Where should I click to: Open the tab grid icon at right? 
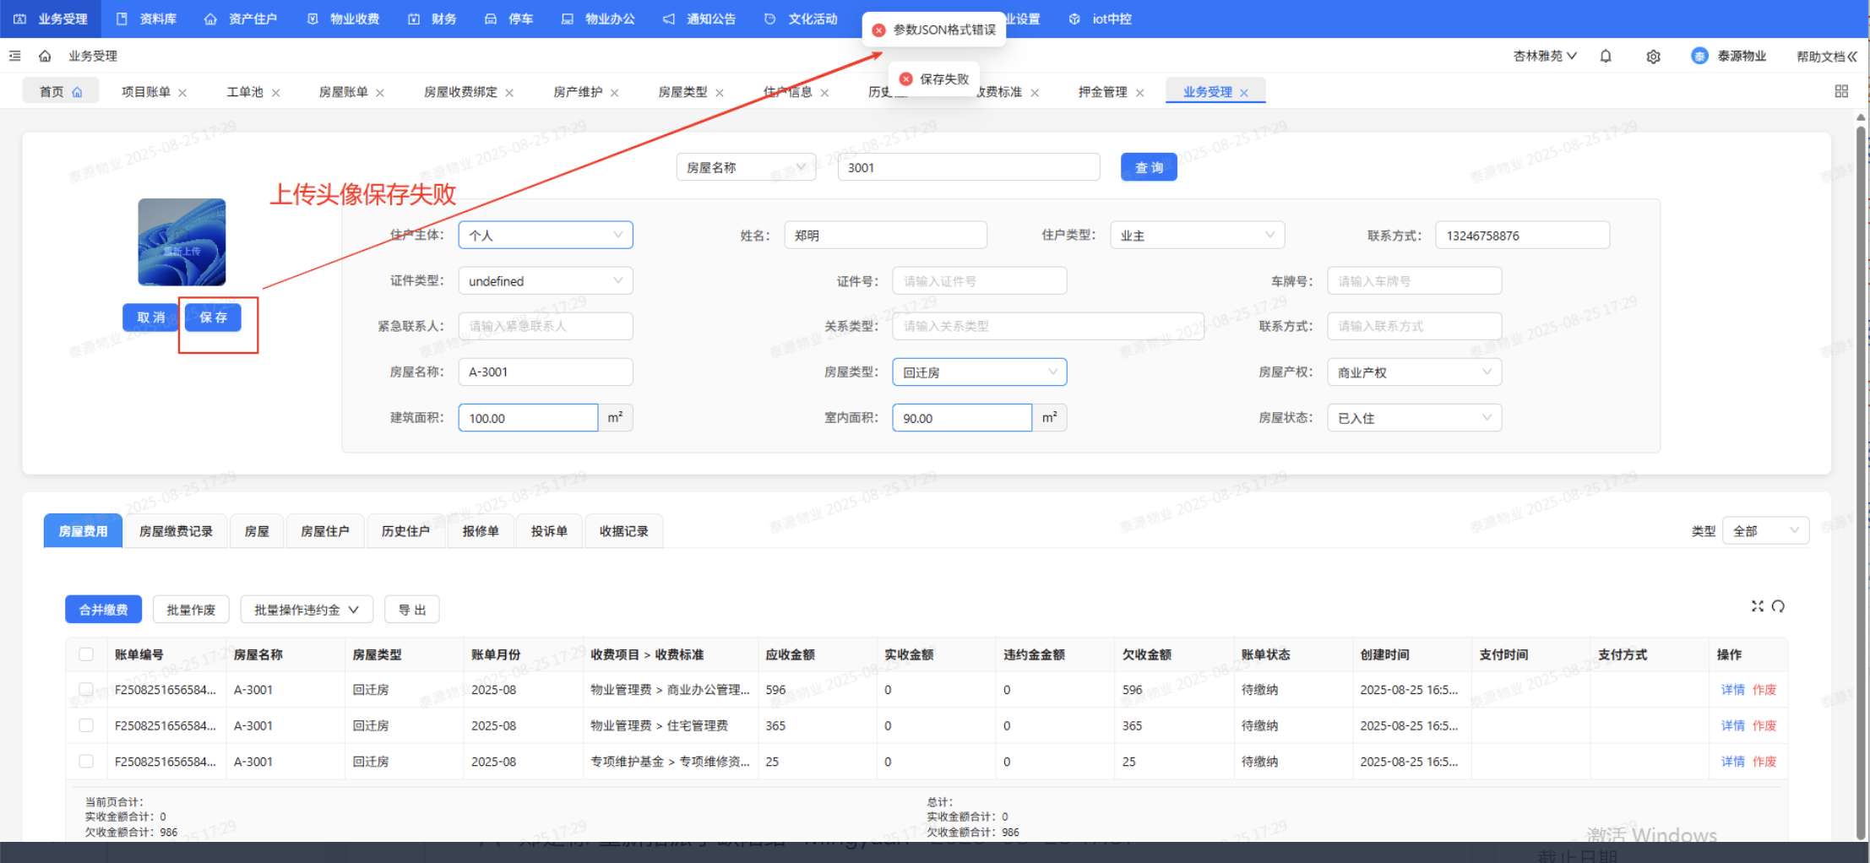1841,91
